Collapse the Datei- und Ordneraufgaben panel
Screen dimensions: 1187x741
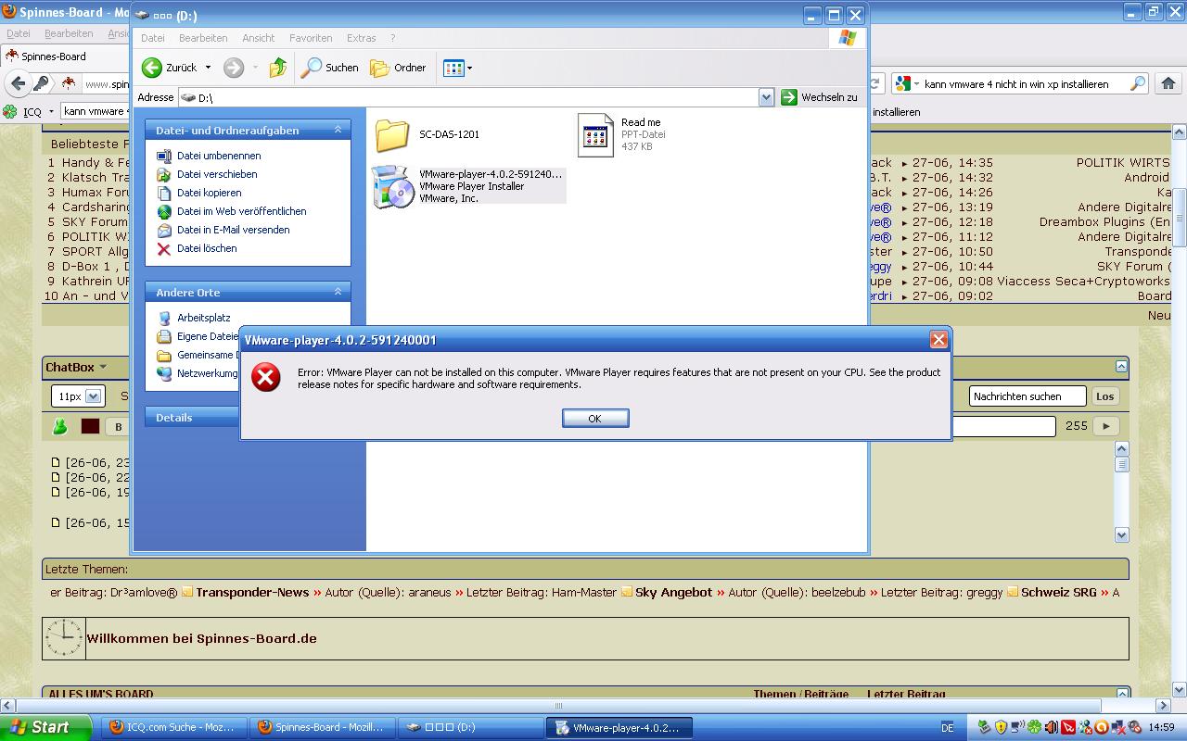click(x=338, y=131)
